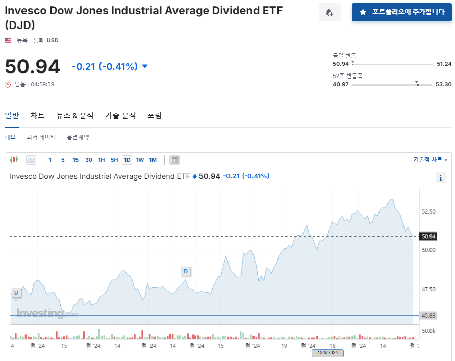This screenshot has width=455, height=361.
Task: Click the daily range slider marker
Action: [x=353, y=62]
